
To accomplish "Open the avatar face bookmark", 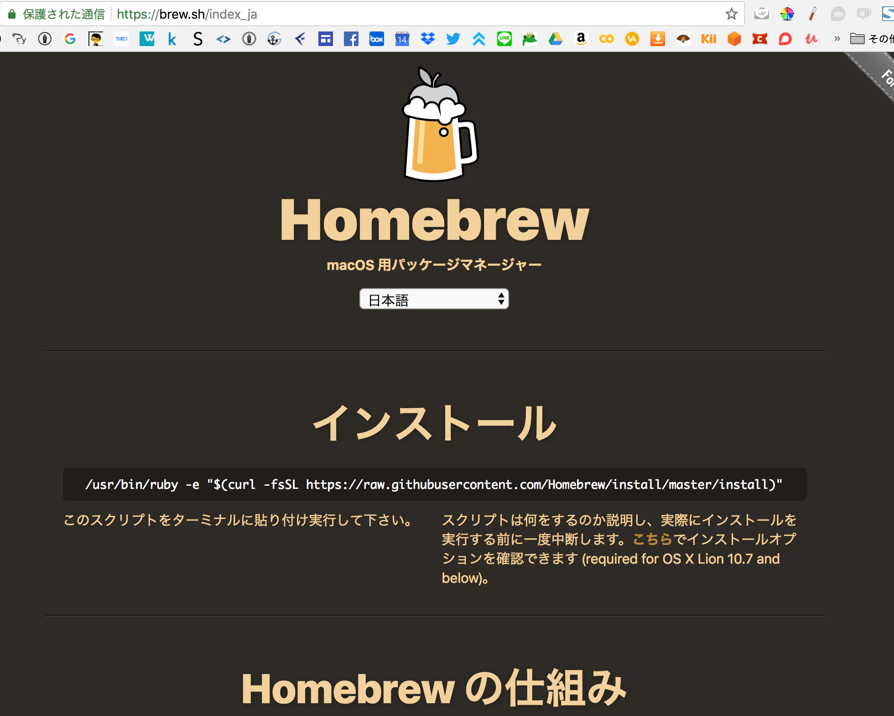I will click(95, 39).
